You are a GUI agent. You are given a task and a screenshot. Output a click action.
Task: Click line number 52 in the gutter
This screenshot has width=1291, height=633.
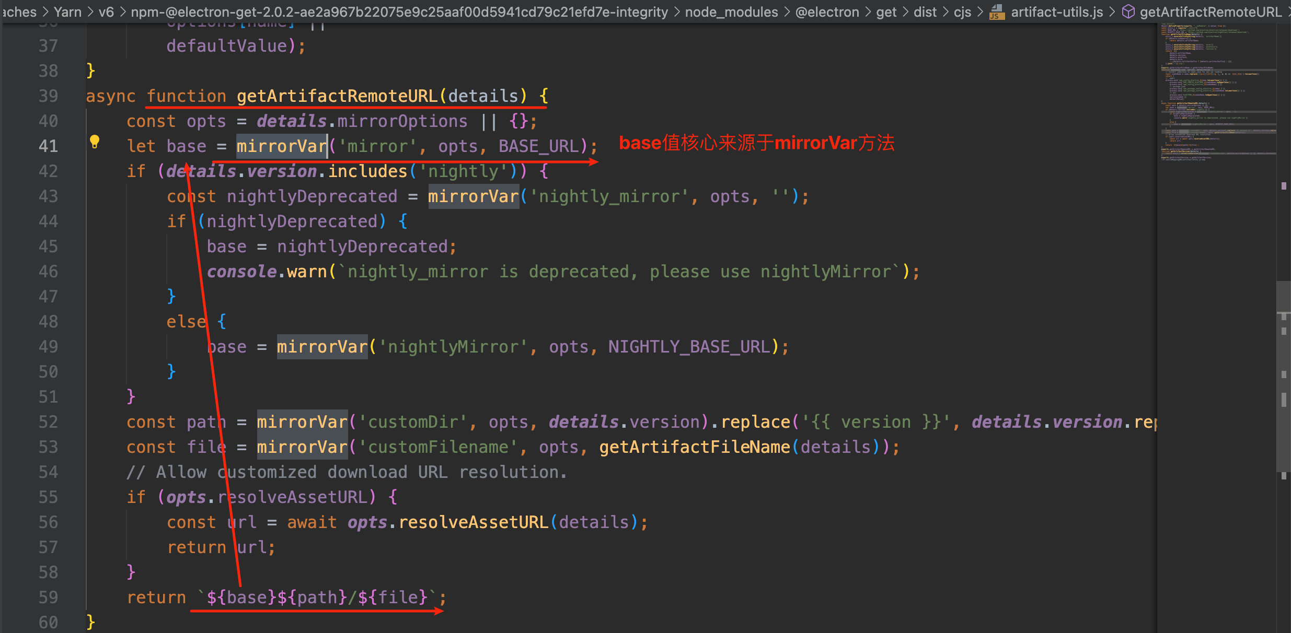pos(48,422)
